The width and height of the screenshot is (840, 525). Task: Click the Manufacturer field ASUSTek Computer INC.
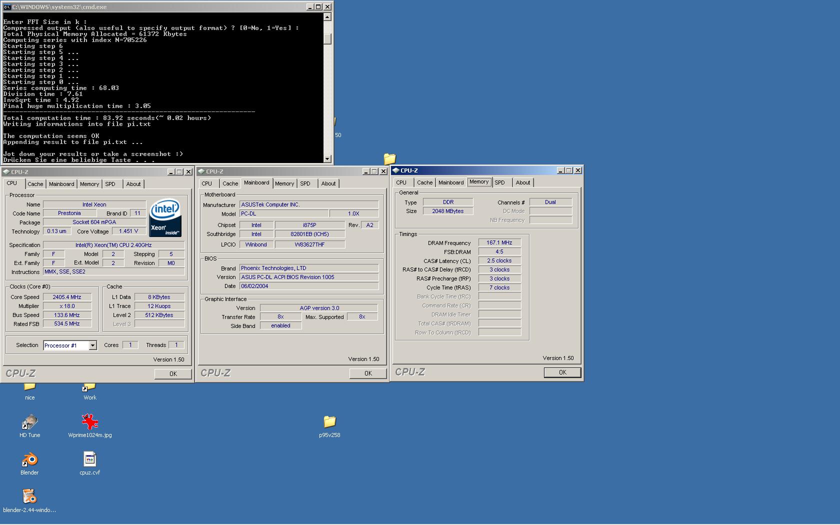(x=309, y=204)
